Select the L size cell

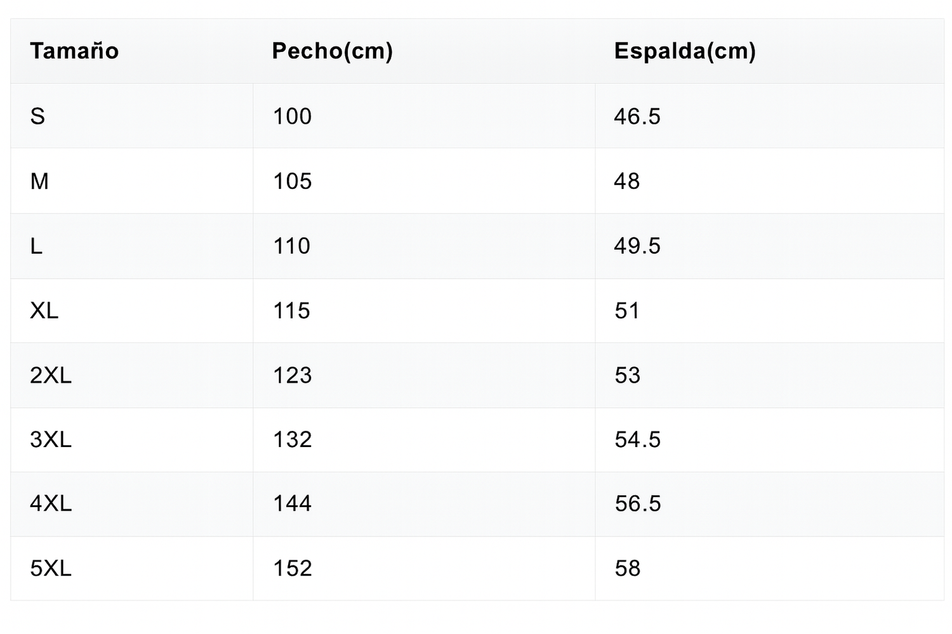click(37, 246)
